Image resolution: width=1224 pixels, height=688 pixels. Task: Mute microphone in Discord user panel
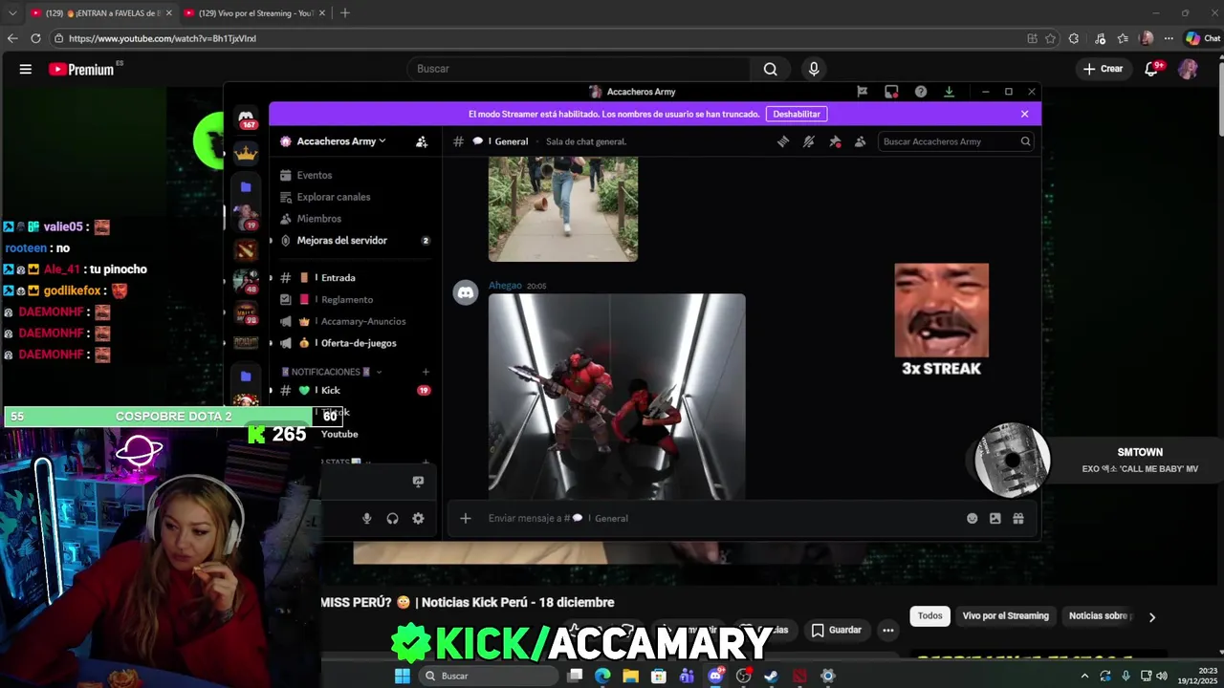[366, 518]
